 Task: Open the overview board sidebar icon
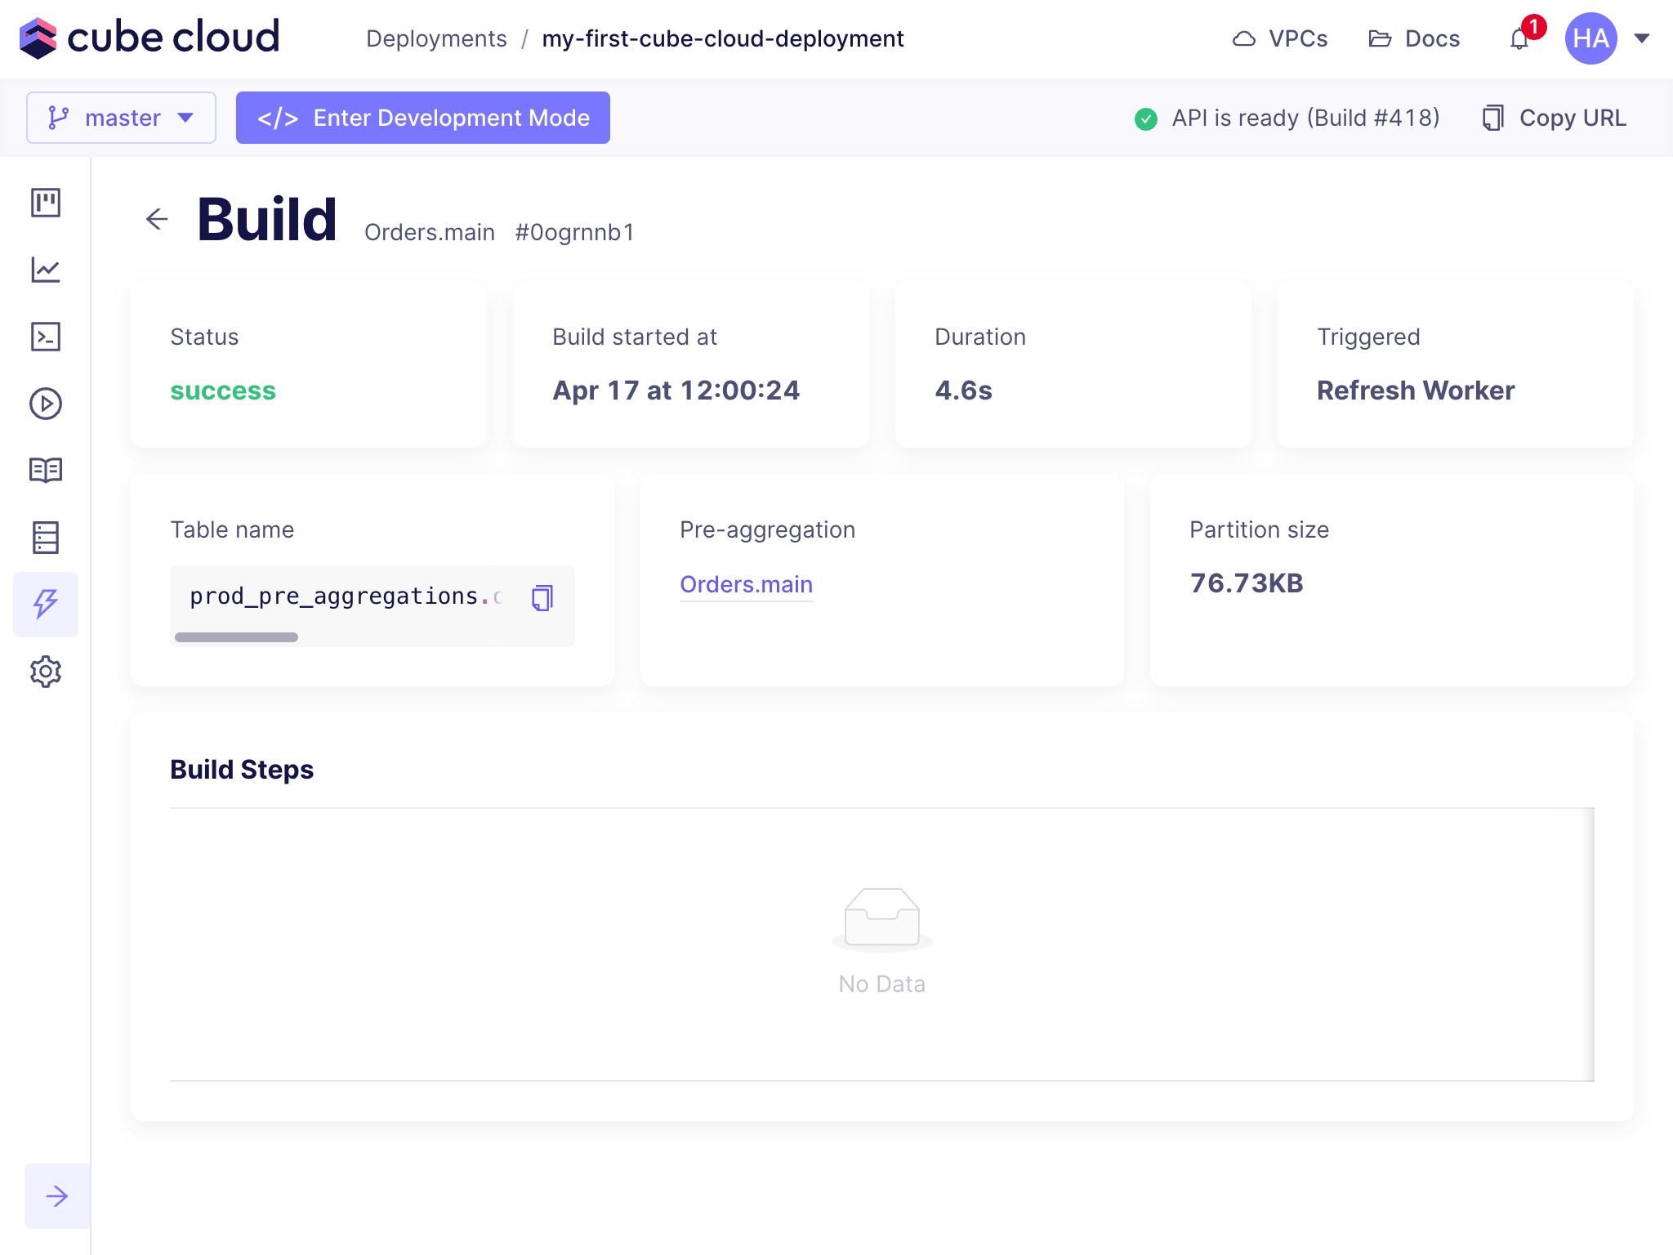pyautogui.click(x=46, y=203)
